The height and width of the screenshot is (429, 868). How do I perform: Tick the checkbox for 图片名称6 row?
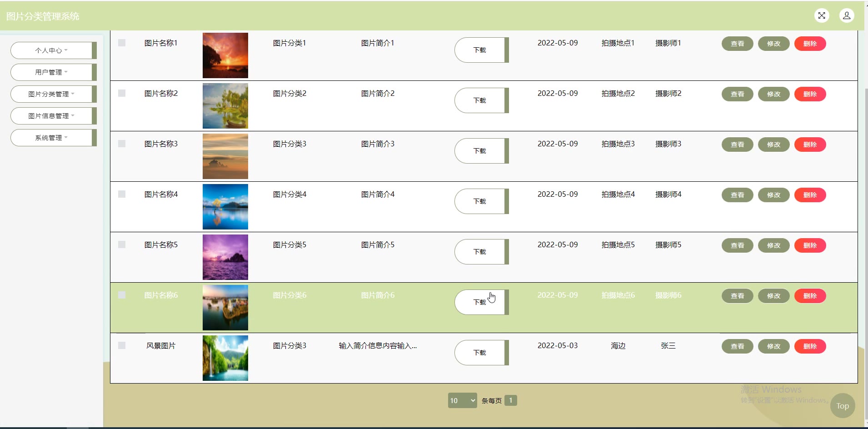pos(122,295)
